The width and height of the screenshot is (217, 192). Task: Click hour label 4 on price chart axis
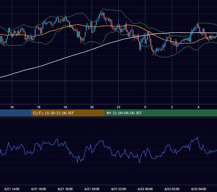[x=198, y=107]
